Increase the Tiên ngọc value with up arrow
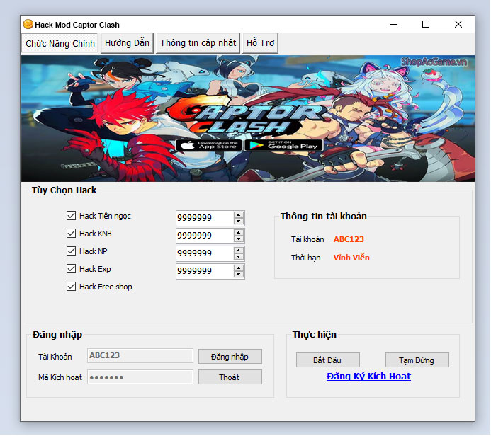 pyautogui.click(x=239, y=215)
